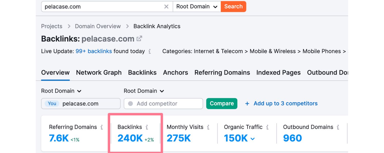This screenshot has width=384, height=153.
Task: Clear the pelacase.com search field
Action: pyautogui.click(x=166, y=7)
